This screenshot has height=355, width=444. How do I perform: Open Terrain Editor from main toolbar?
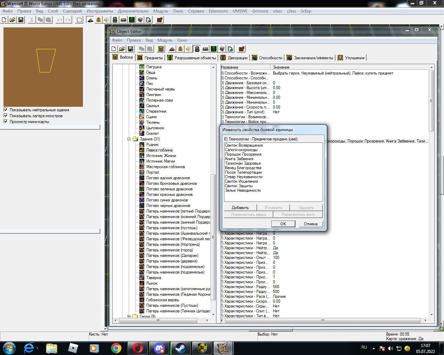(90, 20)
